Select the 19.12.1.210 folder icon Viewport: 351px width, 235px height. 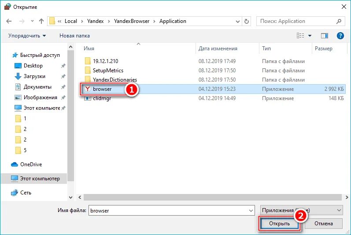pos(88,61)
